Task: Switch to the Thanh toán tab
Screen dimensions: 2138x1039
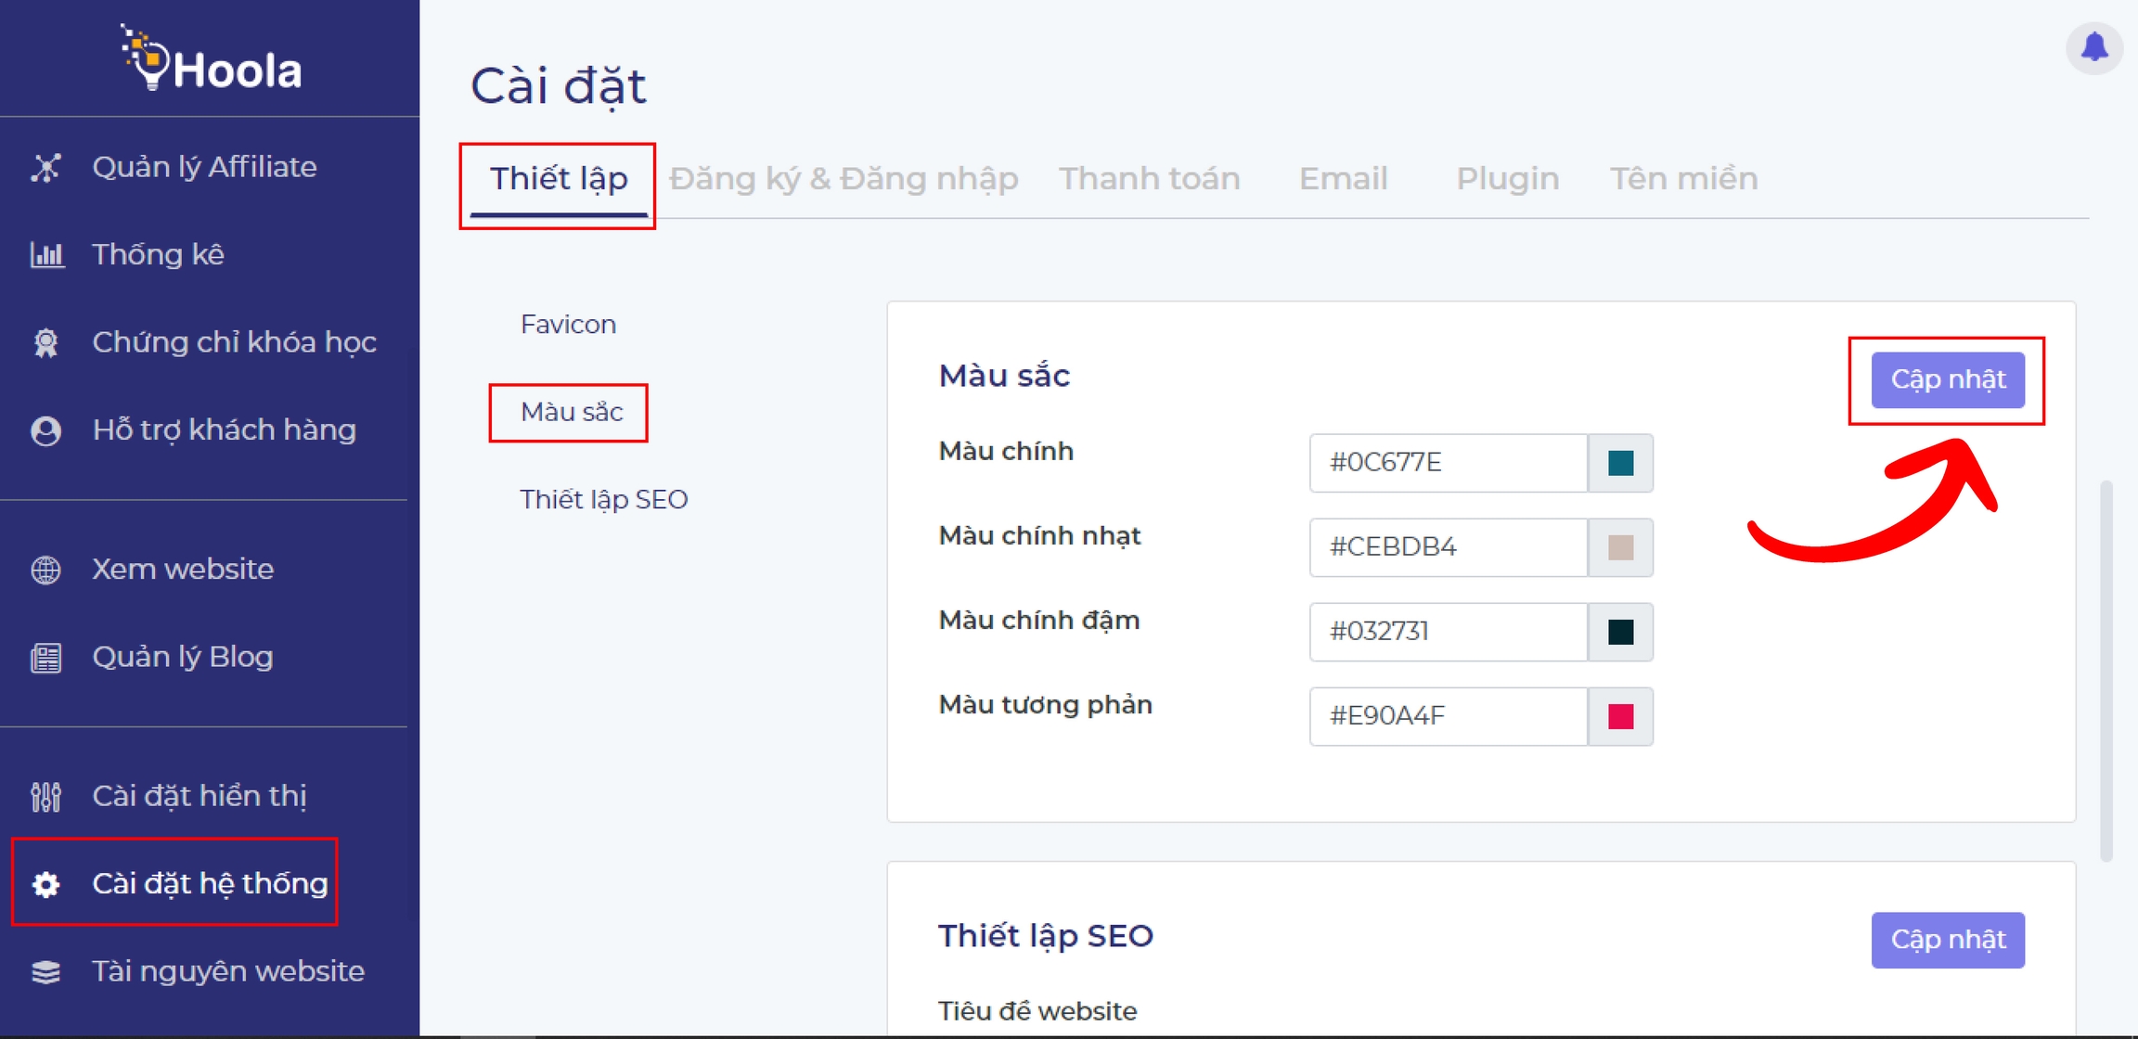Action: click(x=1149, y=178)
